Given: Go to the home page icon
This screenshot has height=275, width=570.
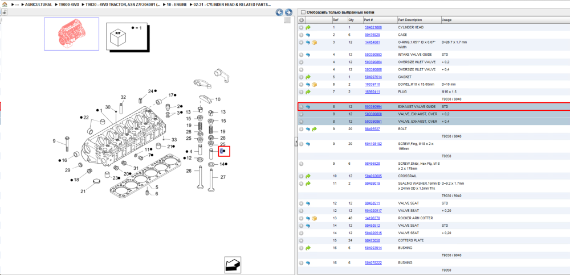Looking at the screenshot, I should [5, 5].
